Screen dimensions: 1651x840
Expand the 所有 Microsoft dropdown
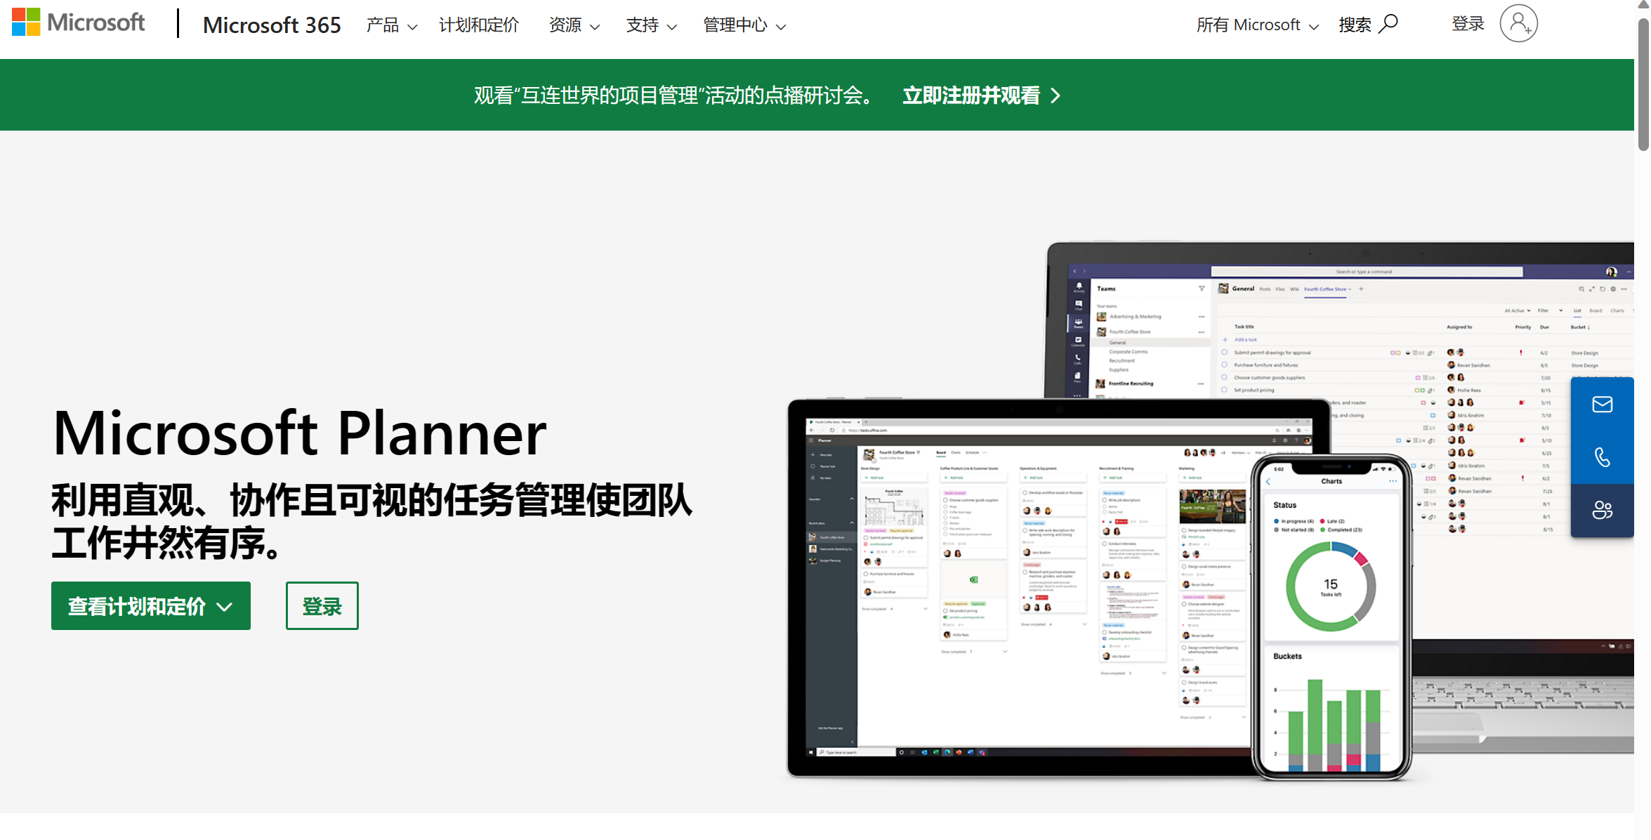click(1258, 25)
